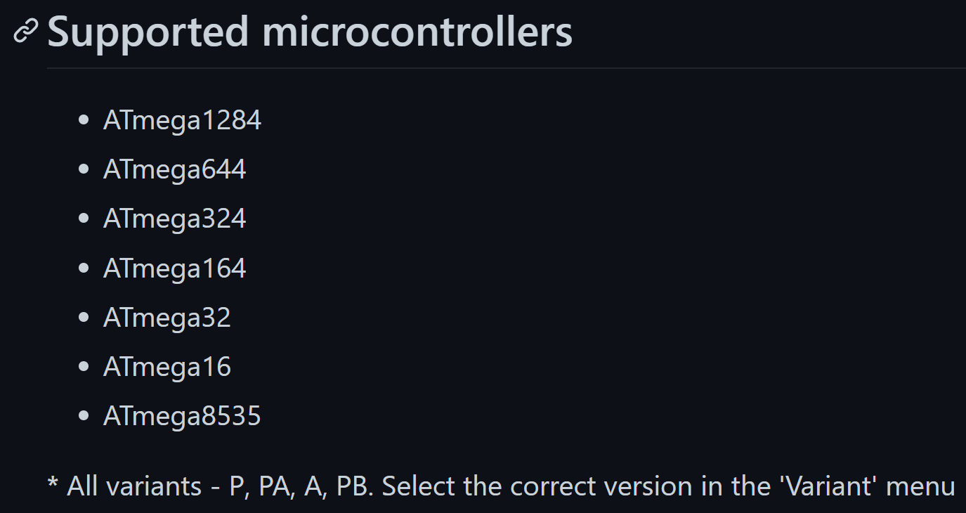966x513 pixels.
Task: Click the ATmega164 list item
Action: [x=175, y=268]
